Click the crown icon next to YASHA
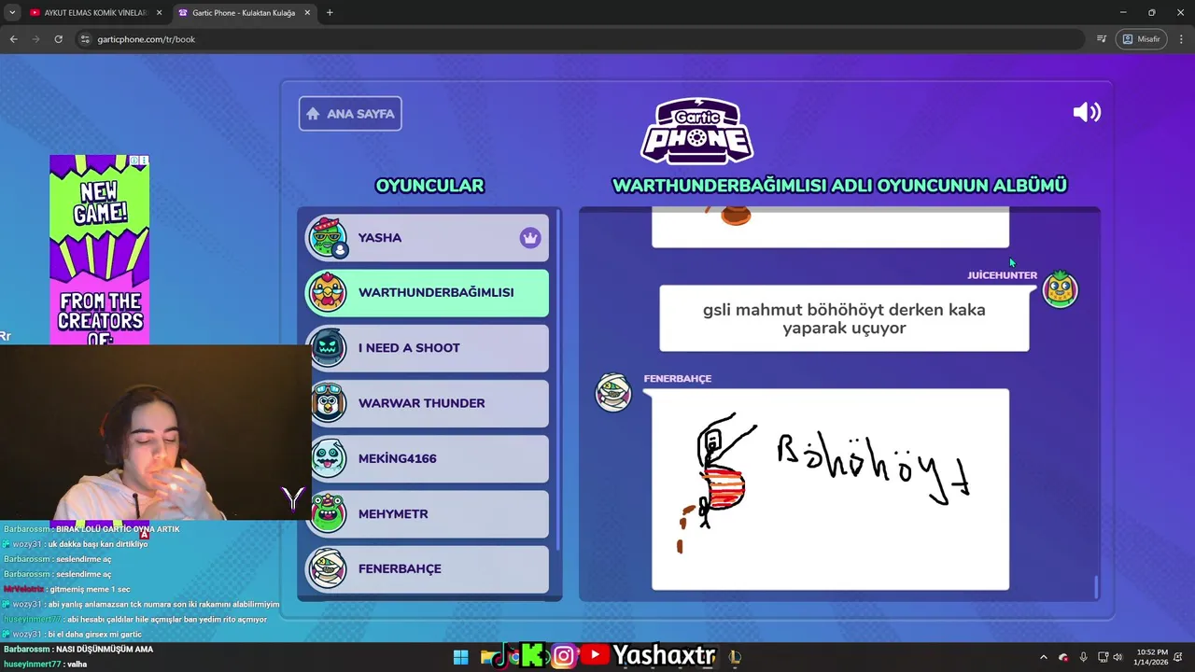Image resolution: width=1195 pixels, height=672 pixels. coord(530,238)
